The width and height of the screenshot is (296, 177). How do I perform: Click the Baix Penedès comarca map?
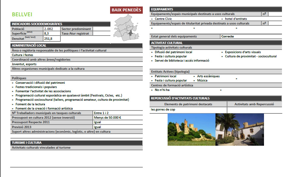(x=126, y=28)
